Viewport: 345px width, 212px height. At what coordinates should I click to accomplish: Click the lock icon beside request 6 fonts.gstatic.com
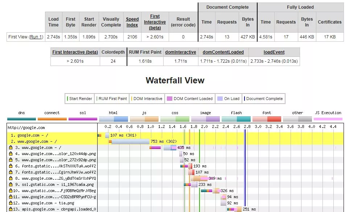(11, 166)
